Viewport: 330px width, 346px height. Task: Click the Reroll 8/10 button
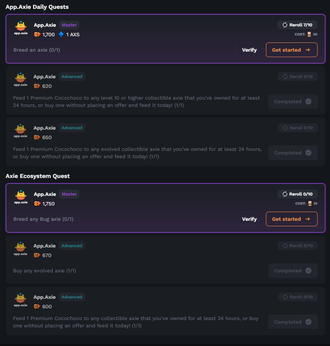tap(297, 246)
